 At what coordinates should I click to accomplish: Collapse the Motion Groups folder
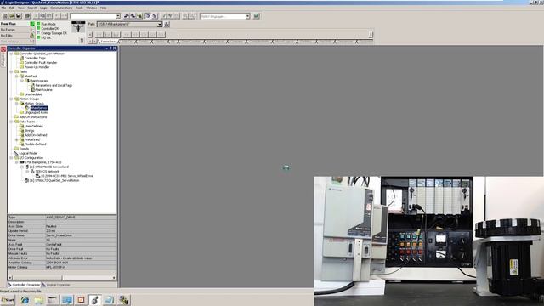pos(11,99)
